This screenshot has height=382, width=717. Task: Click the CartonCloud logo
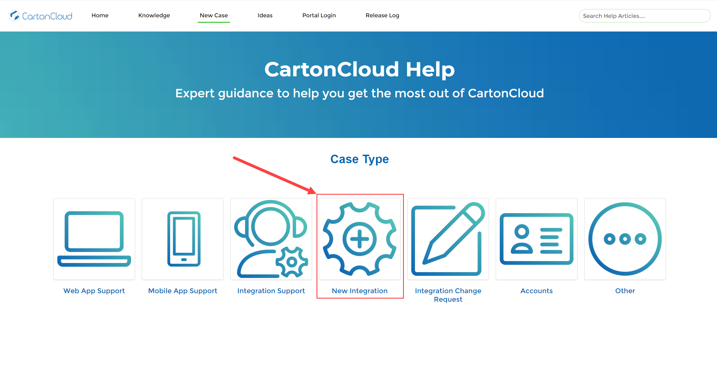[40, 16]
